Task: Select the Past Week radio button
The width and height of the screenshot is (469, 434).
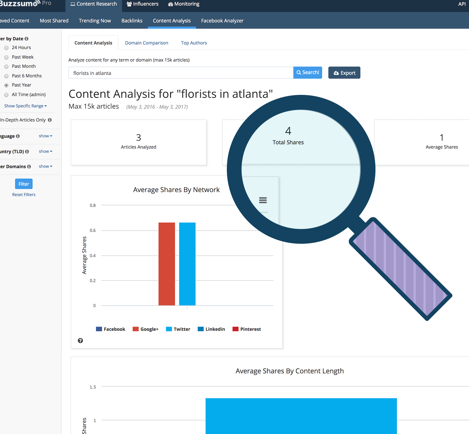Action: [x=6, y=57]
